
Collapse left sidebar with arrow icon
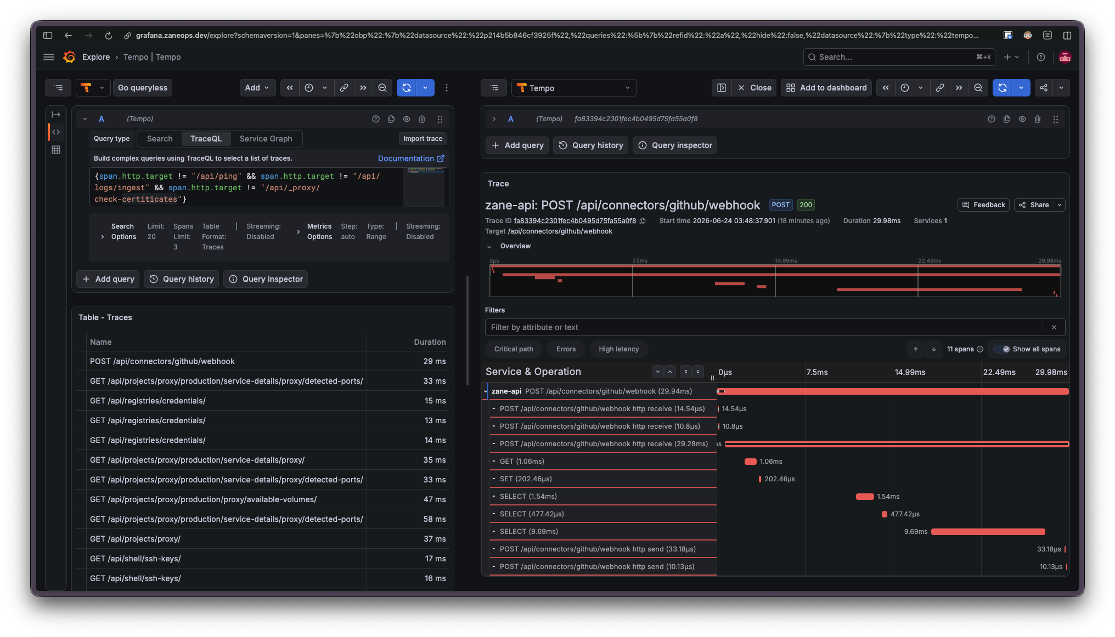[56, 115]
